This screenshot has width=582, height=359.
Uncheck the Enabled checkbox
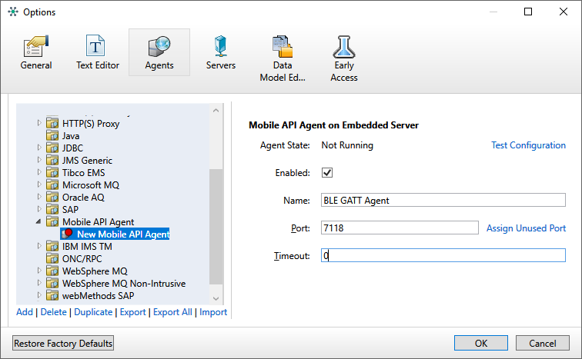[326, 172]
